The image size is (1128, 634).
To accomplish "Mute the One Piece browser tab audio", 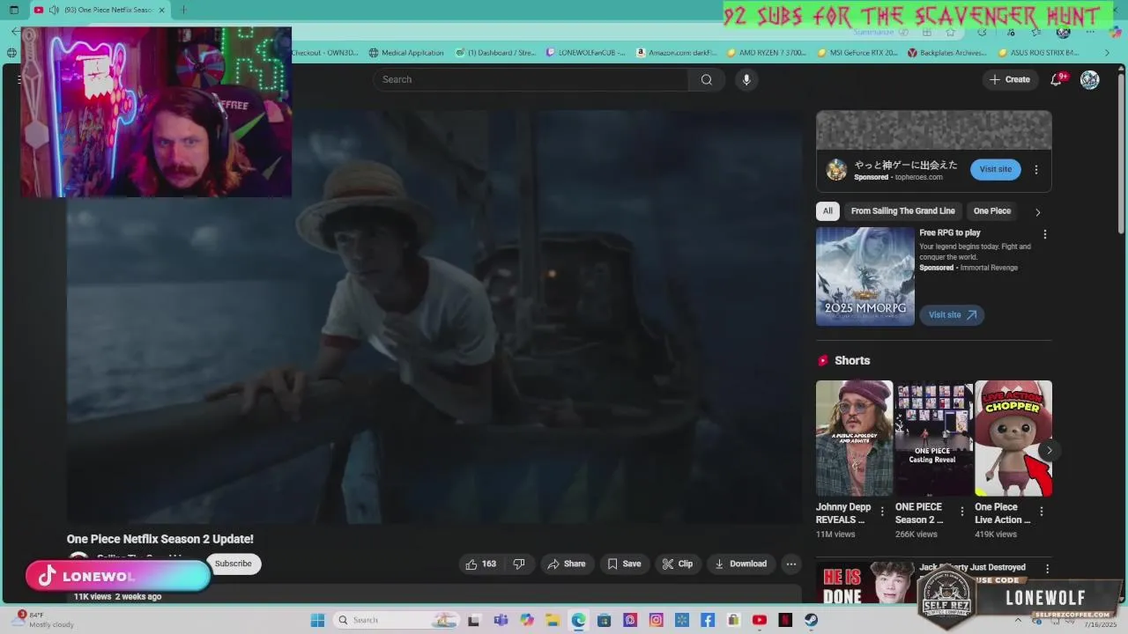I will pyautogui.click(x=55, y=10).
